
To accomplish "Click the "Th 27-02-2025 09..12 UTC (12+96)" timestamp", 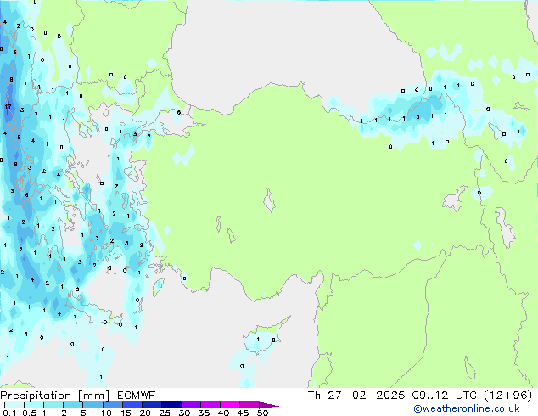I will [x=420, y=396].
